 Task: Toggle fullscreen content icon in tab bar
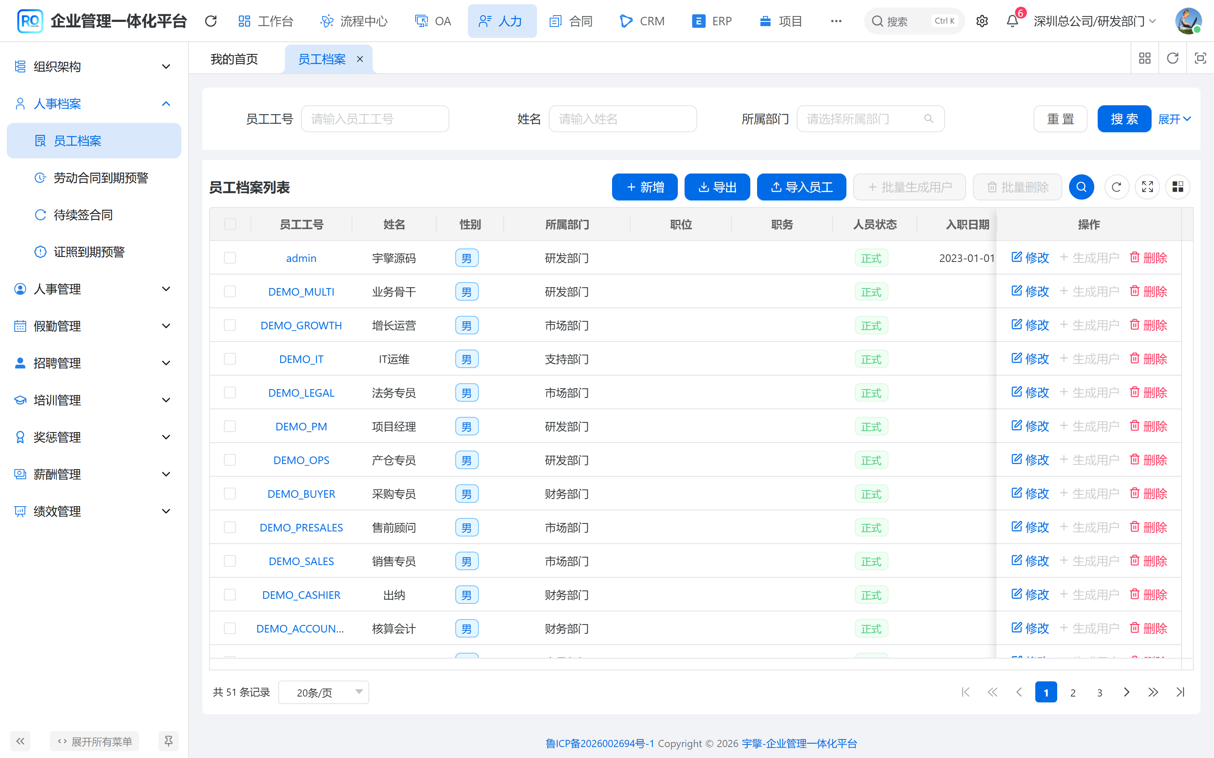pos(1200,59)
